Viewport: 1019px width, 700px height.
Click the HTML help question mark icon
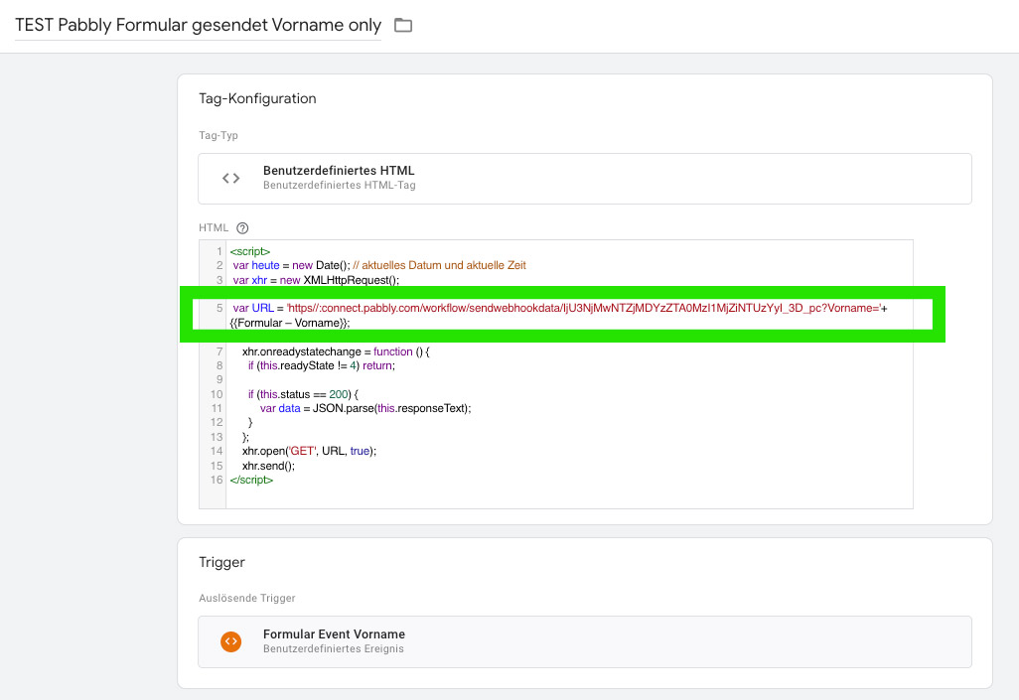[242, 228]
